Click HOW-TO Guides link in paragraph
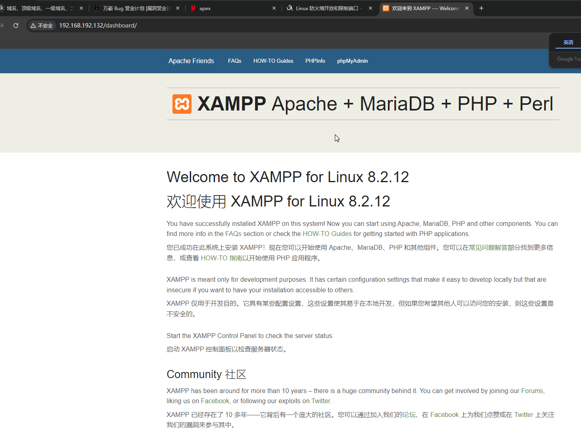This screenshot has height=438, width=581. pos(327,234)
